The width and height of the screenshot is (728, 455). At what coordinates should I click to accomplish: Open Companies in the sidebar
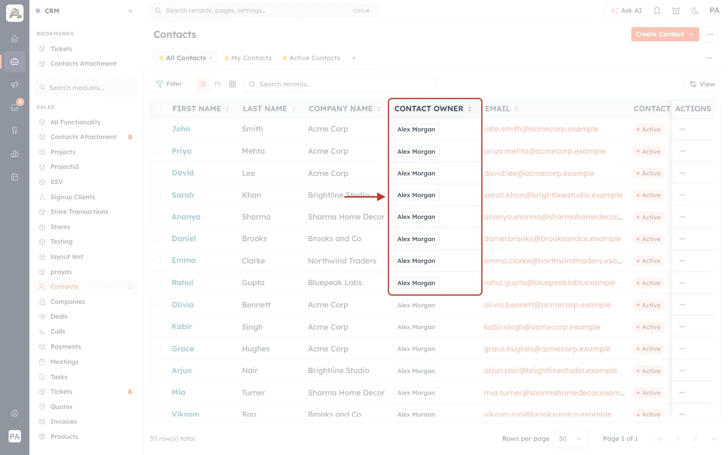[68, 302]
